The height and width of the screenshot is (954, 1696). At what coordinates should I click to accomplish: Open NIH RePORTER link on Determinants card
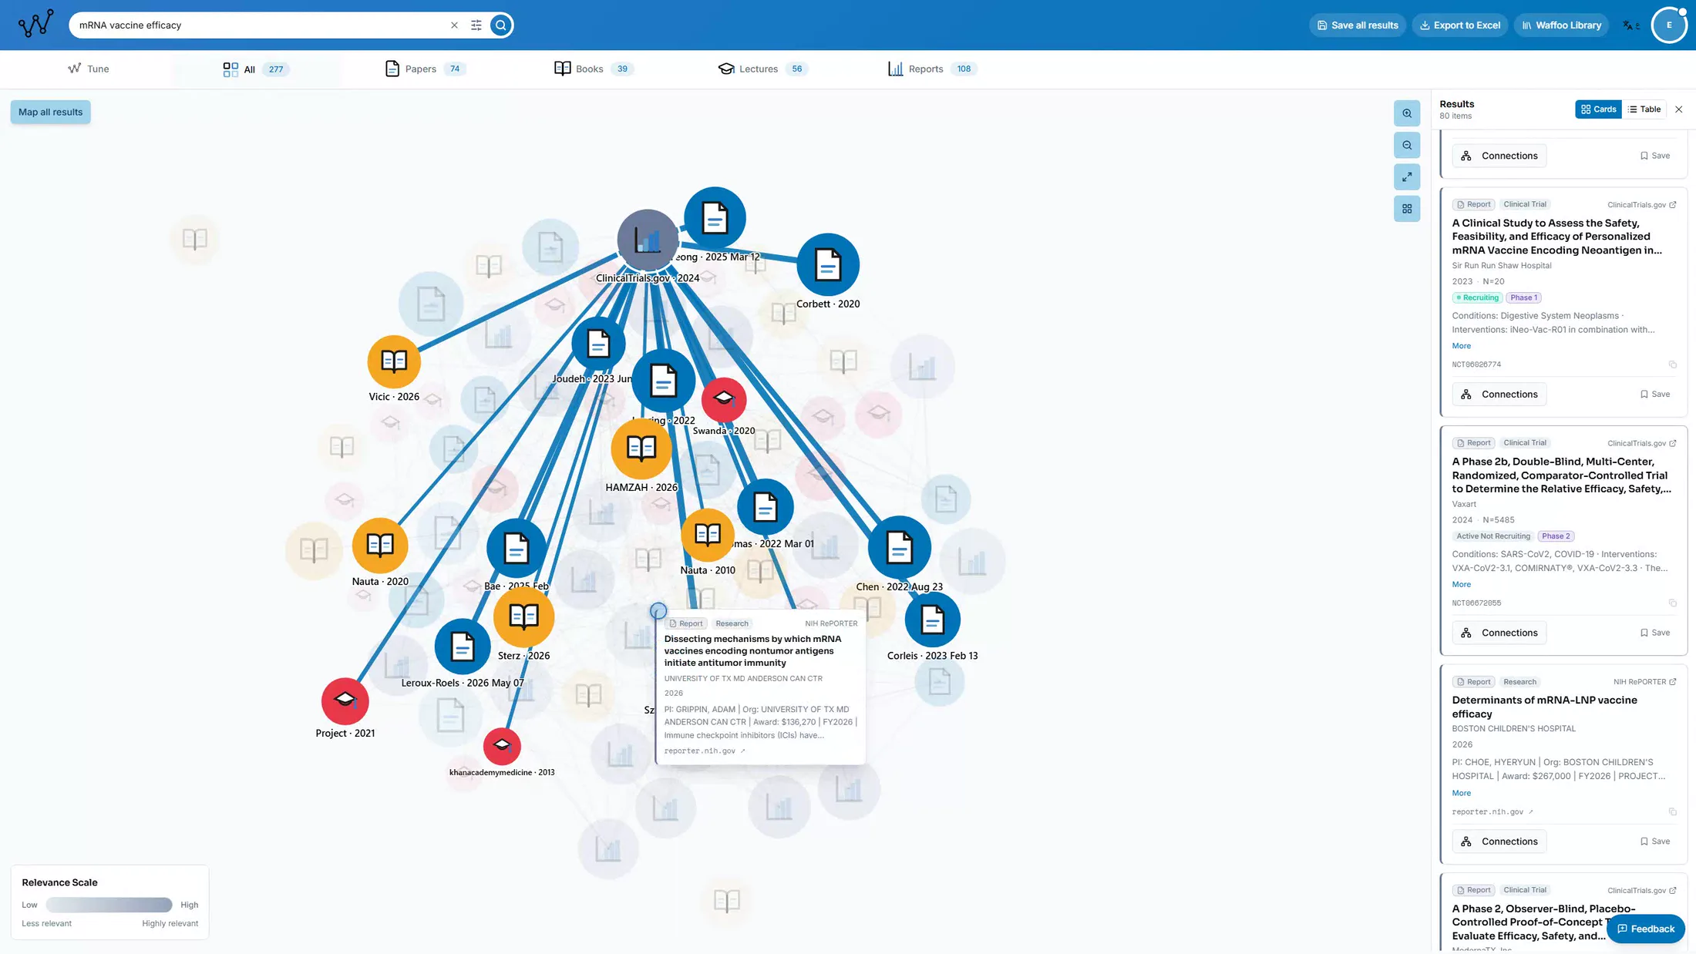click(x=1644, y=682)
